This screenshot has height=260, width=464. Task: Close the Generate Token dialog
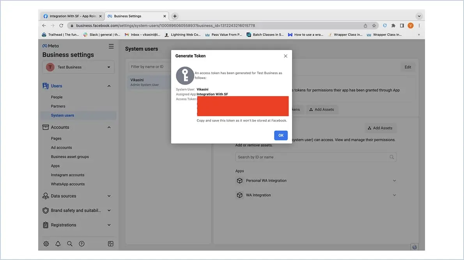click(x=285, y=56)
